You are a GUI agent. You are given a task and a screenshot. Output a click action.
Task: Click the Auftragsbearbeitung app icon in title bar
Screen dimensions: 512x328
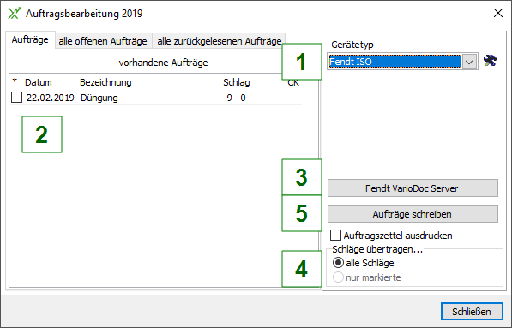tap(15, 14)
